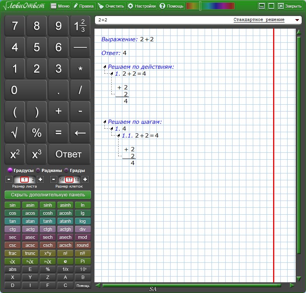Click the digit 7 key
306x293 pixels.
coord(15,26)
